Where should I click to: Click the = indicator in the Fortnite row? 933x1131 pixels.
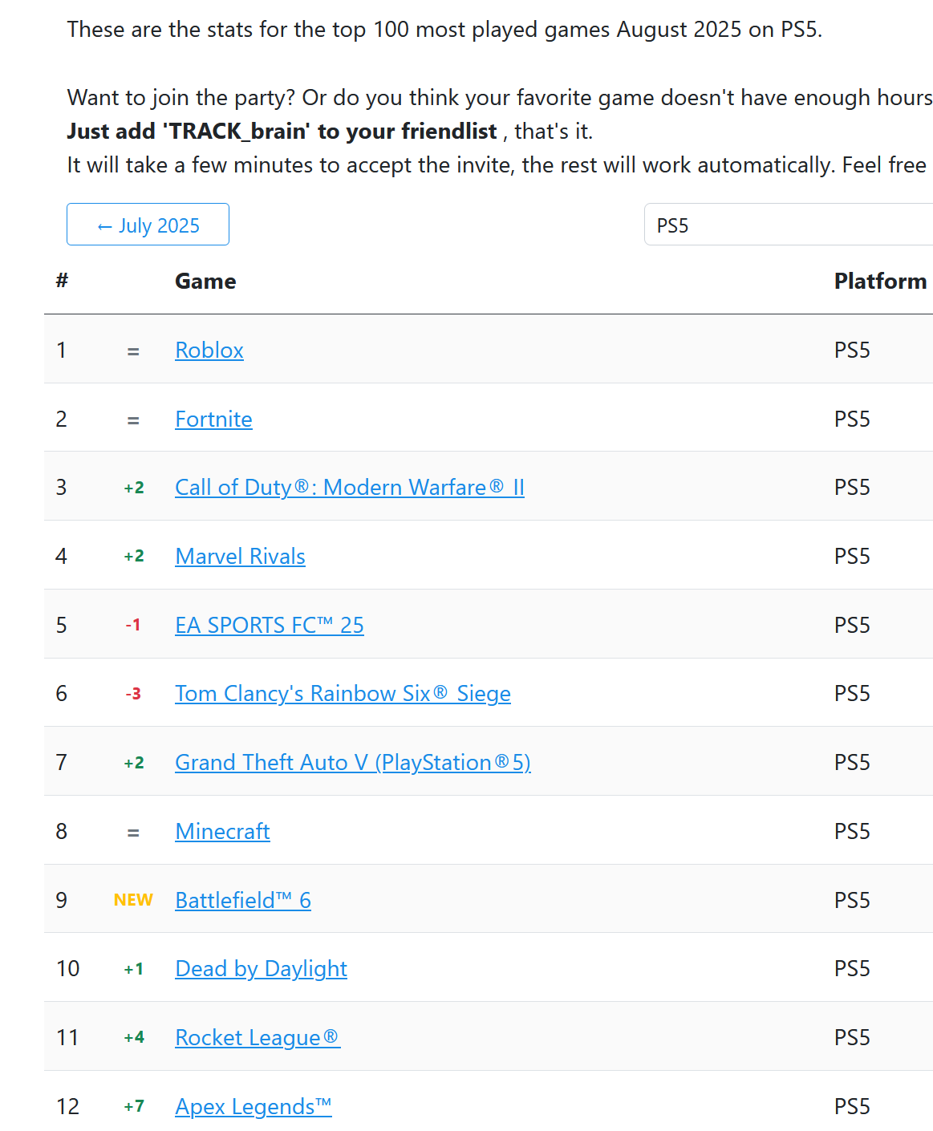133,420
